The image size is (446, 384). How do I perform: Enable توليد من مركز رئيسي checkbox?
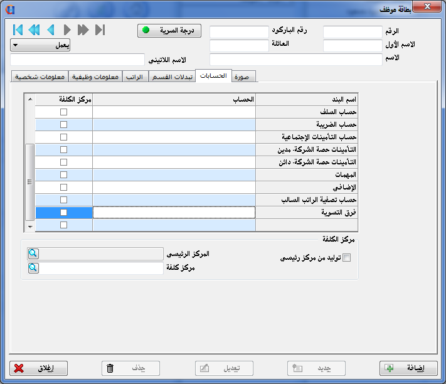pyautogui.click(x=346, y=257)
